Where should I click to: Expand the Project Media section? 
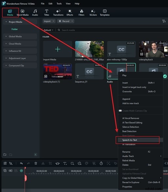point(20,22)
